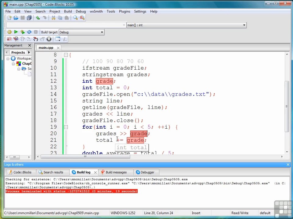Collapse code fold at line 8
This screenshot has width=293, height=219.
pos(66,55)
